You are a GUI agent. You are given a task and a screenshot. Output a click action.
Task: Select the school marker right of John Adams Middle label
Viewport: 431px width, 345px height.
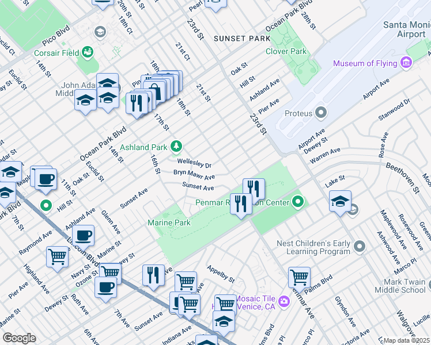pos(108,98)
